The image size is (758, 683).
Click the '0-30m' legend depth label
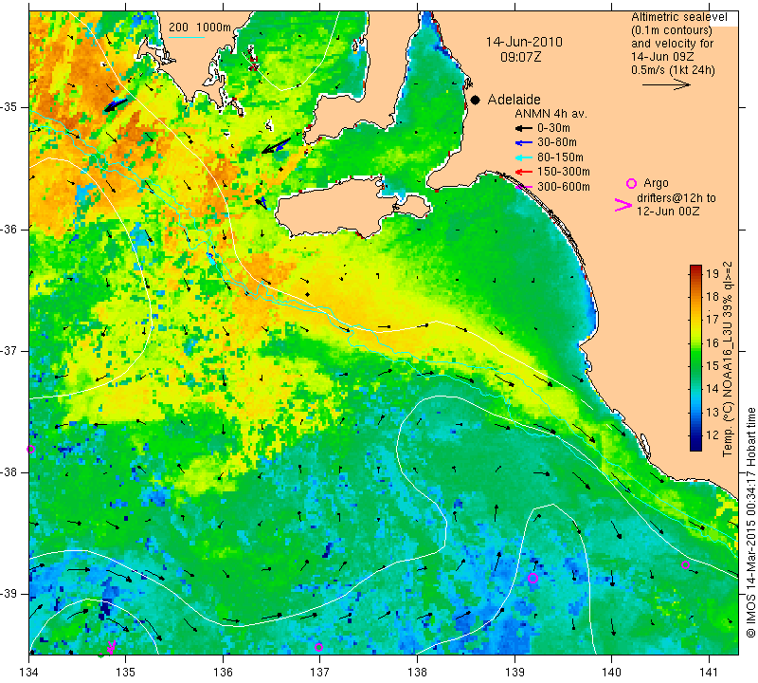pyautogui.click(x=553, y=128)
